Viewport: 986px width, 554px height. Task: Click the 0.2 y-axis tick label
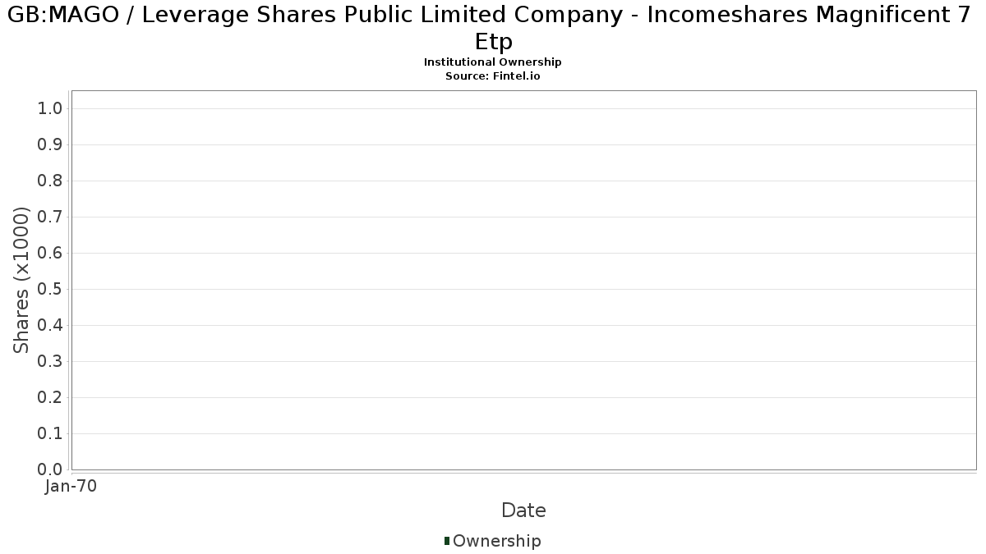click(x=51, y=398)
